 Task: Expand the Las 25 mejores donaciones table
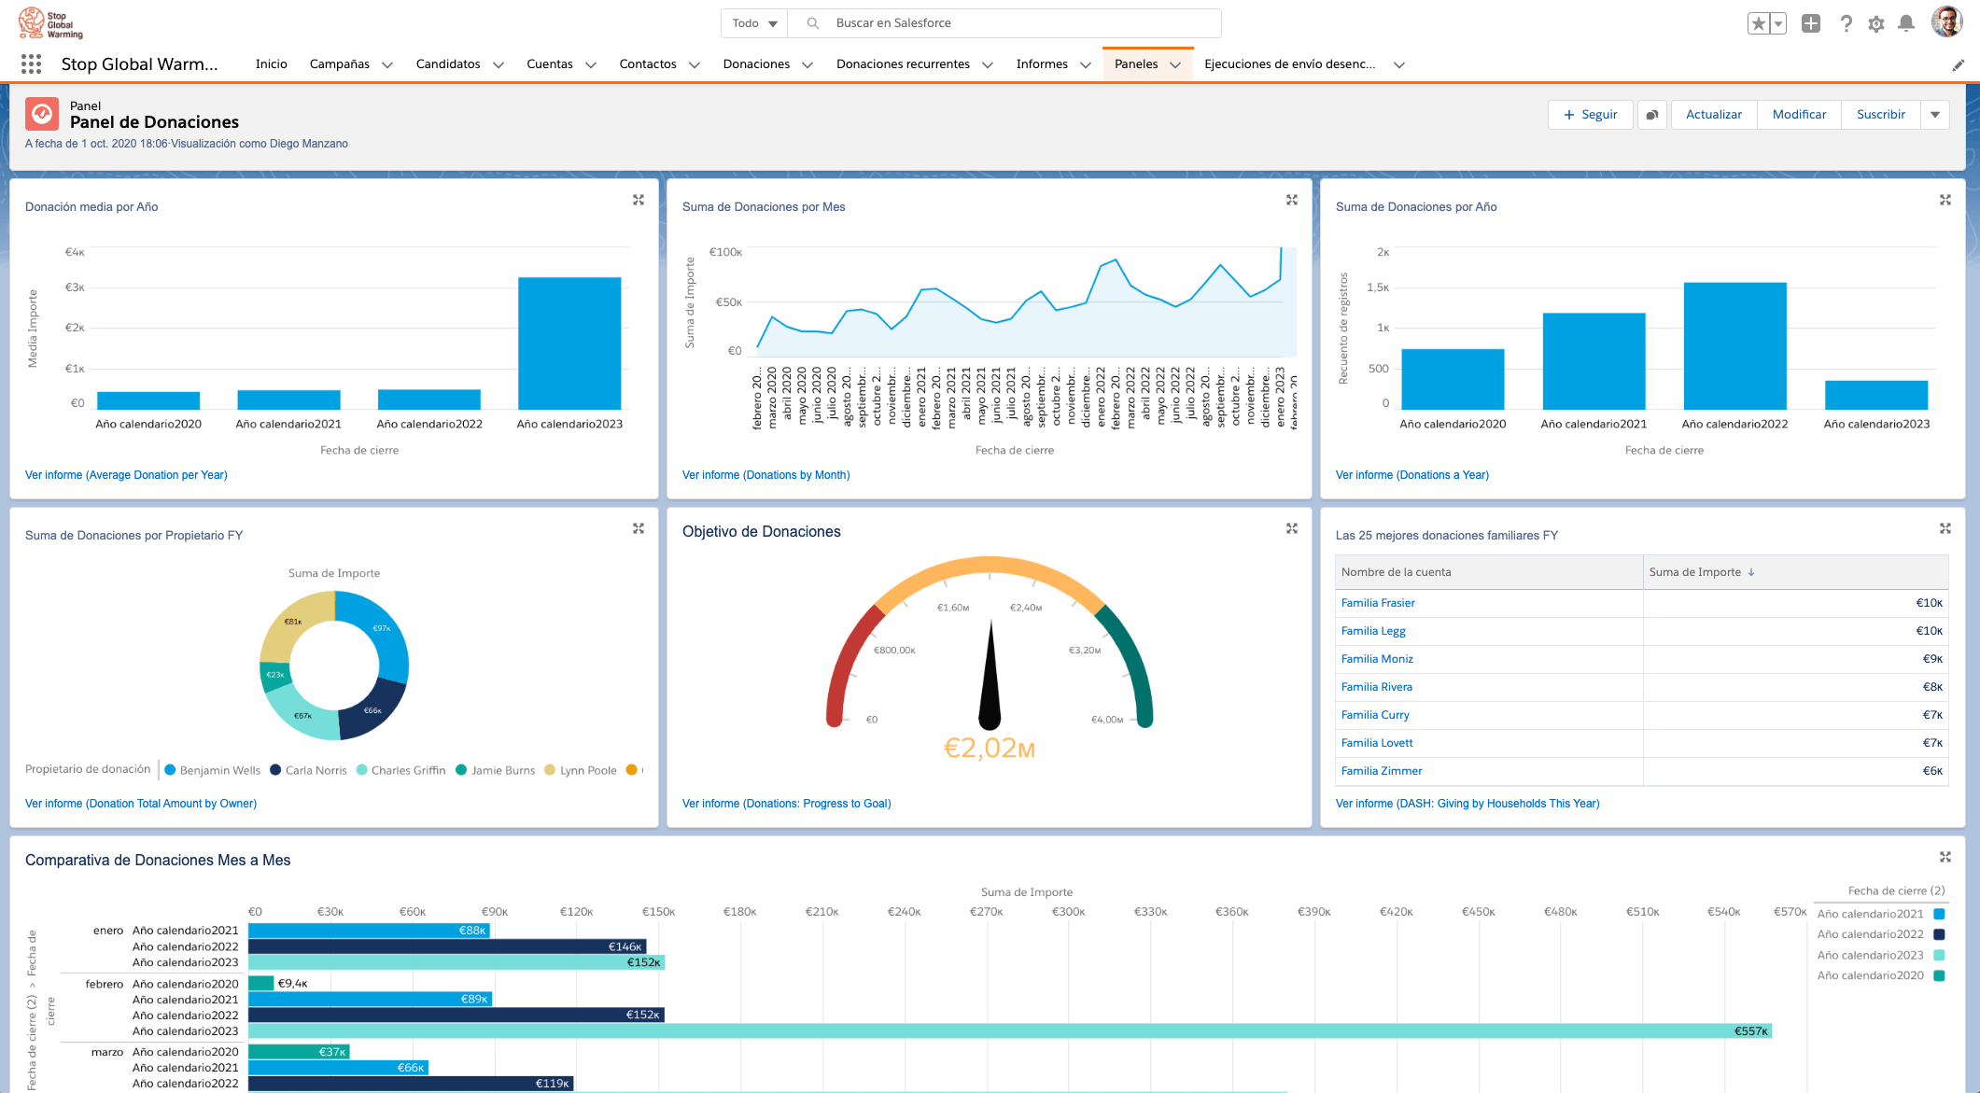click(x=1945, y=528)
